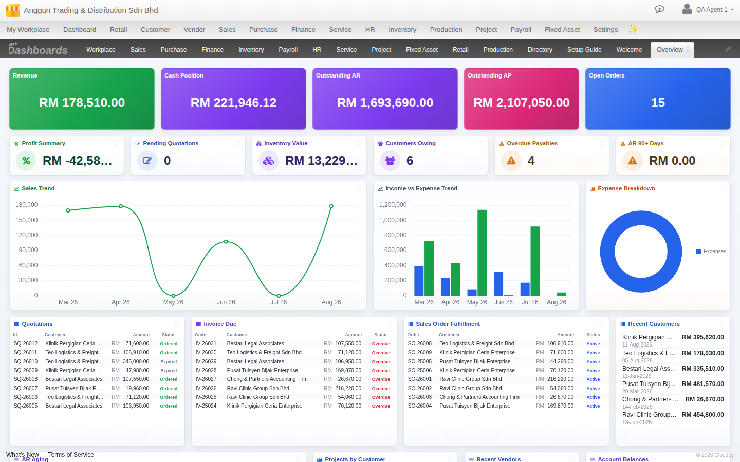Refresh the Profit Summary widget
Image resolution: width=740 pixels, height=462 pixels.
click(x=116, y=143)
